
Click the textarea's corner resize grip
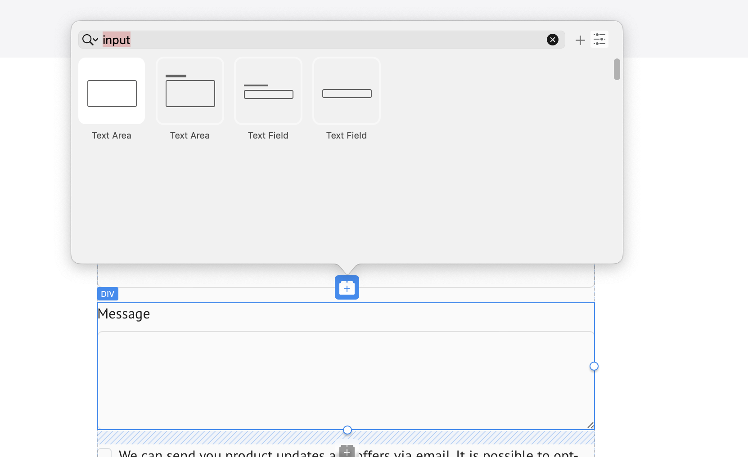[590, 425]
